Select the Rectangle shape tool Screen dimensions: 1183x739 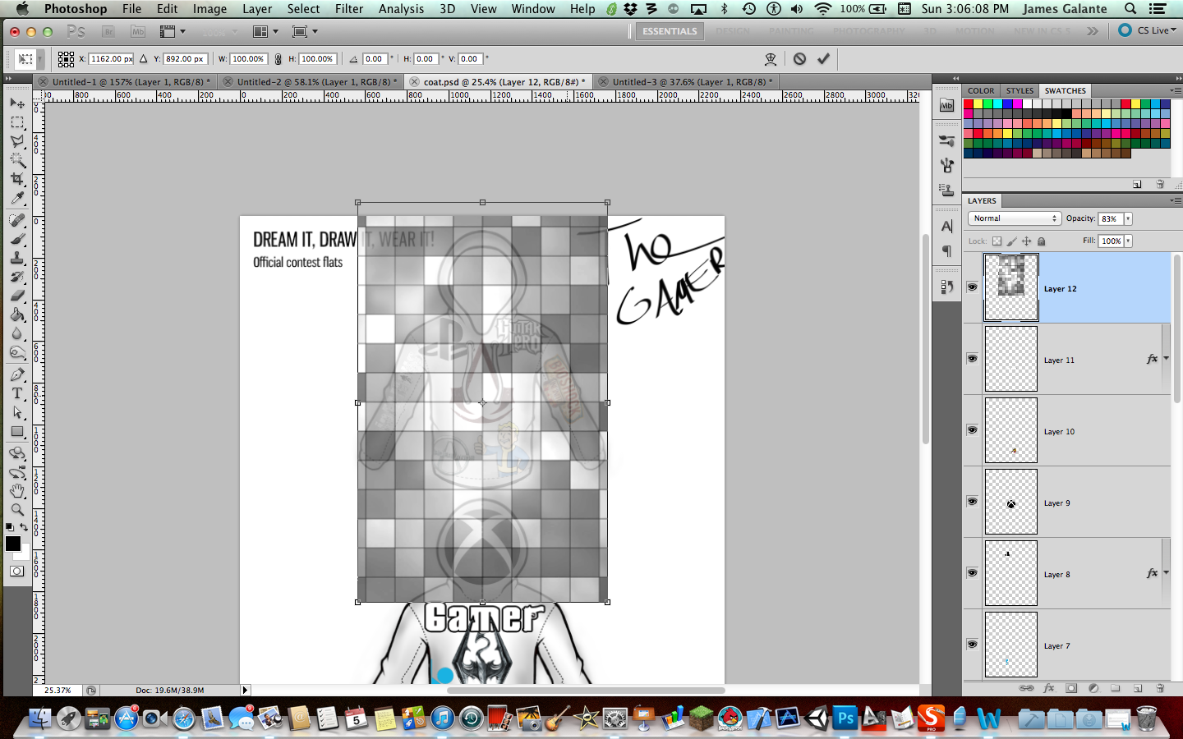(17, 431)
